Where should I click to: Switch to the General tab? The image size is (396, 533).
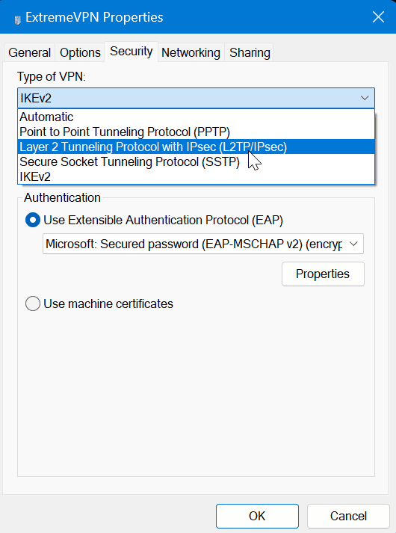coord(30,52)
